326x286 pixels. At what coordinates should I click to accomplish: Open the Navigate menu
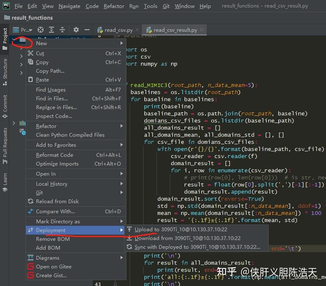coord(69,6)
